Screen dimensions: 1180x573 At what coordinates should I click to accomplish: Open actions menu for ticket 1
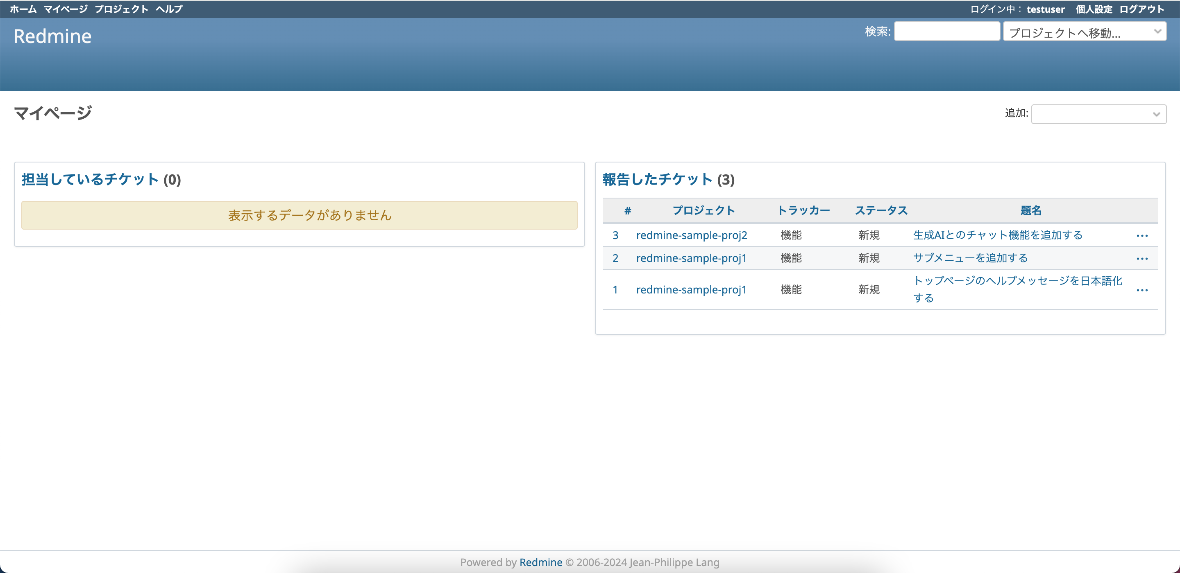tap(1141, 290)
